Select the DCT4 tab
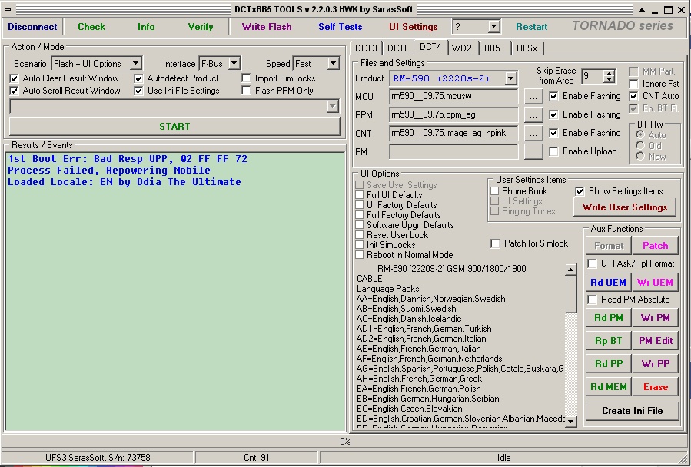Viewport: 691px width, 467px height. click(430, 47)
